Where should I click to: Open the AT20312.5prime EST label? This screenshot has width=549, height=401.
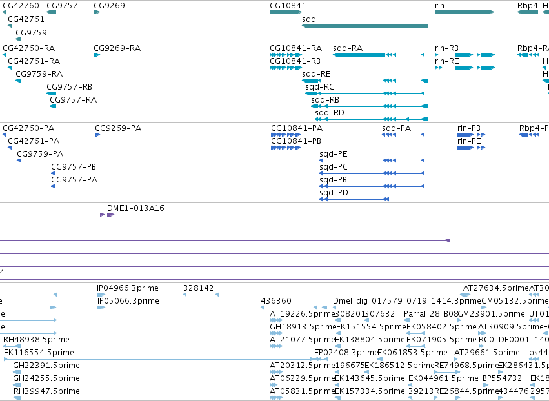click(303, 366)
